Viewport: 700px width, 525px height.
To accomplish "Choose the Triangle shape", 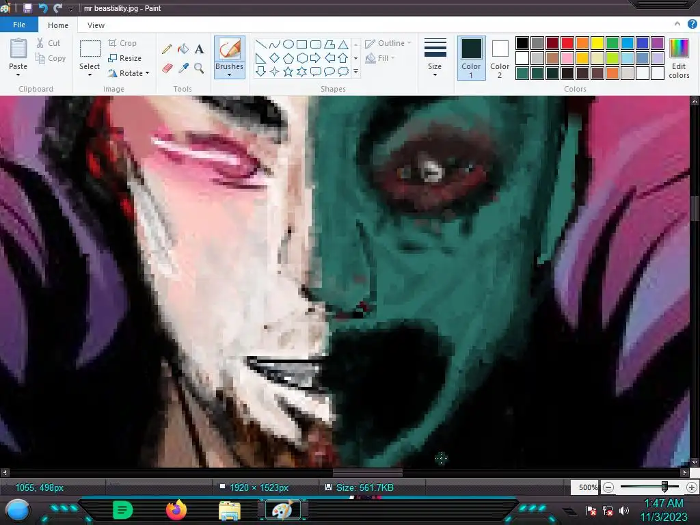I will pos(343,44).
